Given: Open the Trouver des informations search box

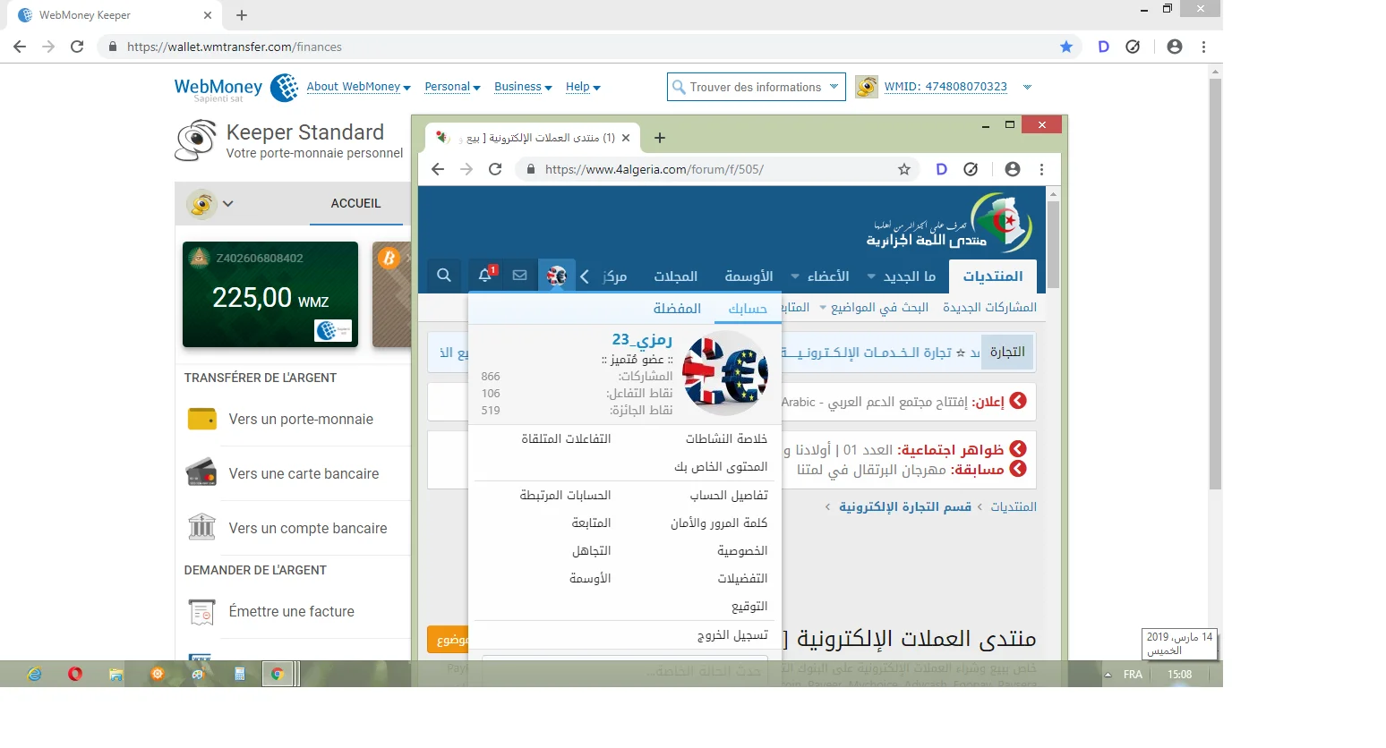Looking at the screenshot, I should [x=756, y=87].
